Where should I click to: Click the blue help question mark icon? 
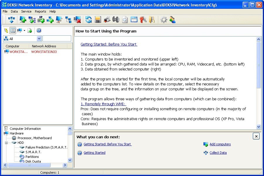coord(39,30)
